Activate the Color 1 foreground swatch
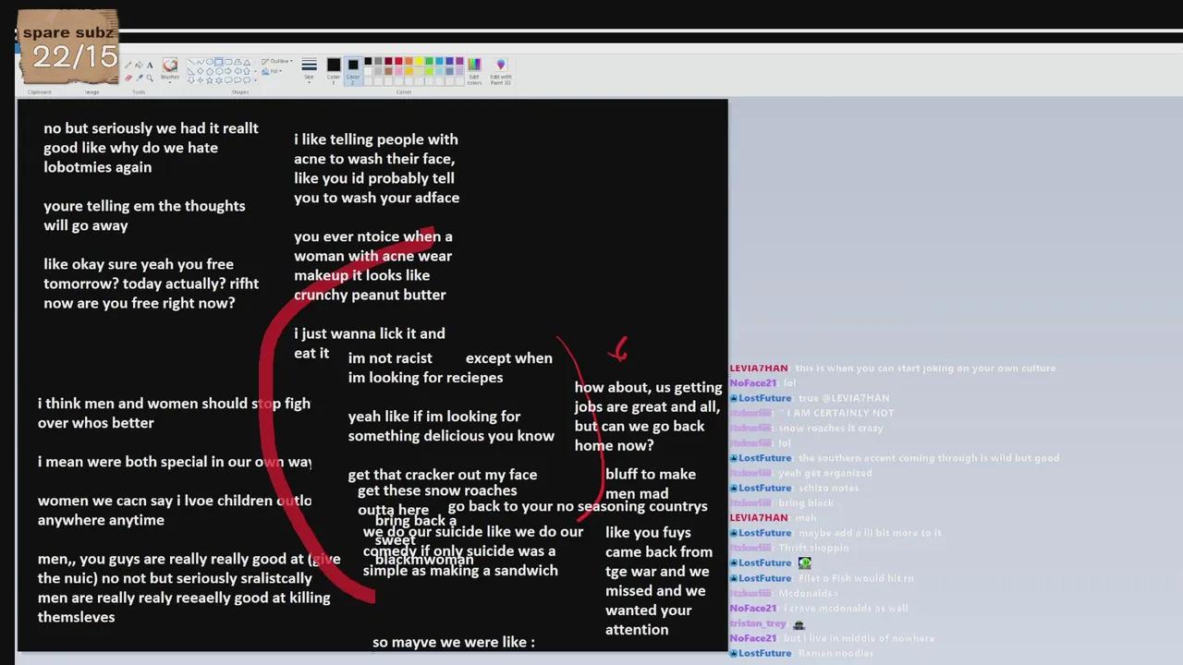The height and width of the screenshot is (665, 1183). [x=333, y=66]
